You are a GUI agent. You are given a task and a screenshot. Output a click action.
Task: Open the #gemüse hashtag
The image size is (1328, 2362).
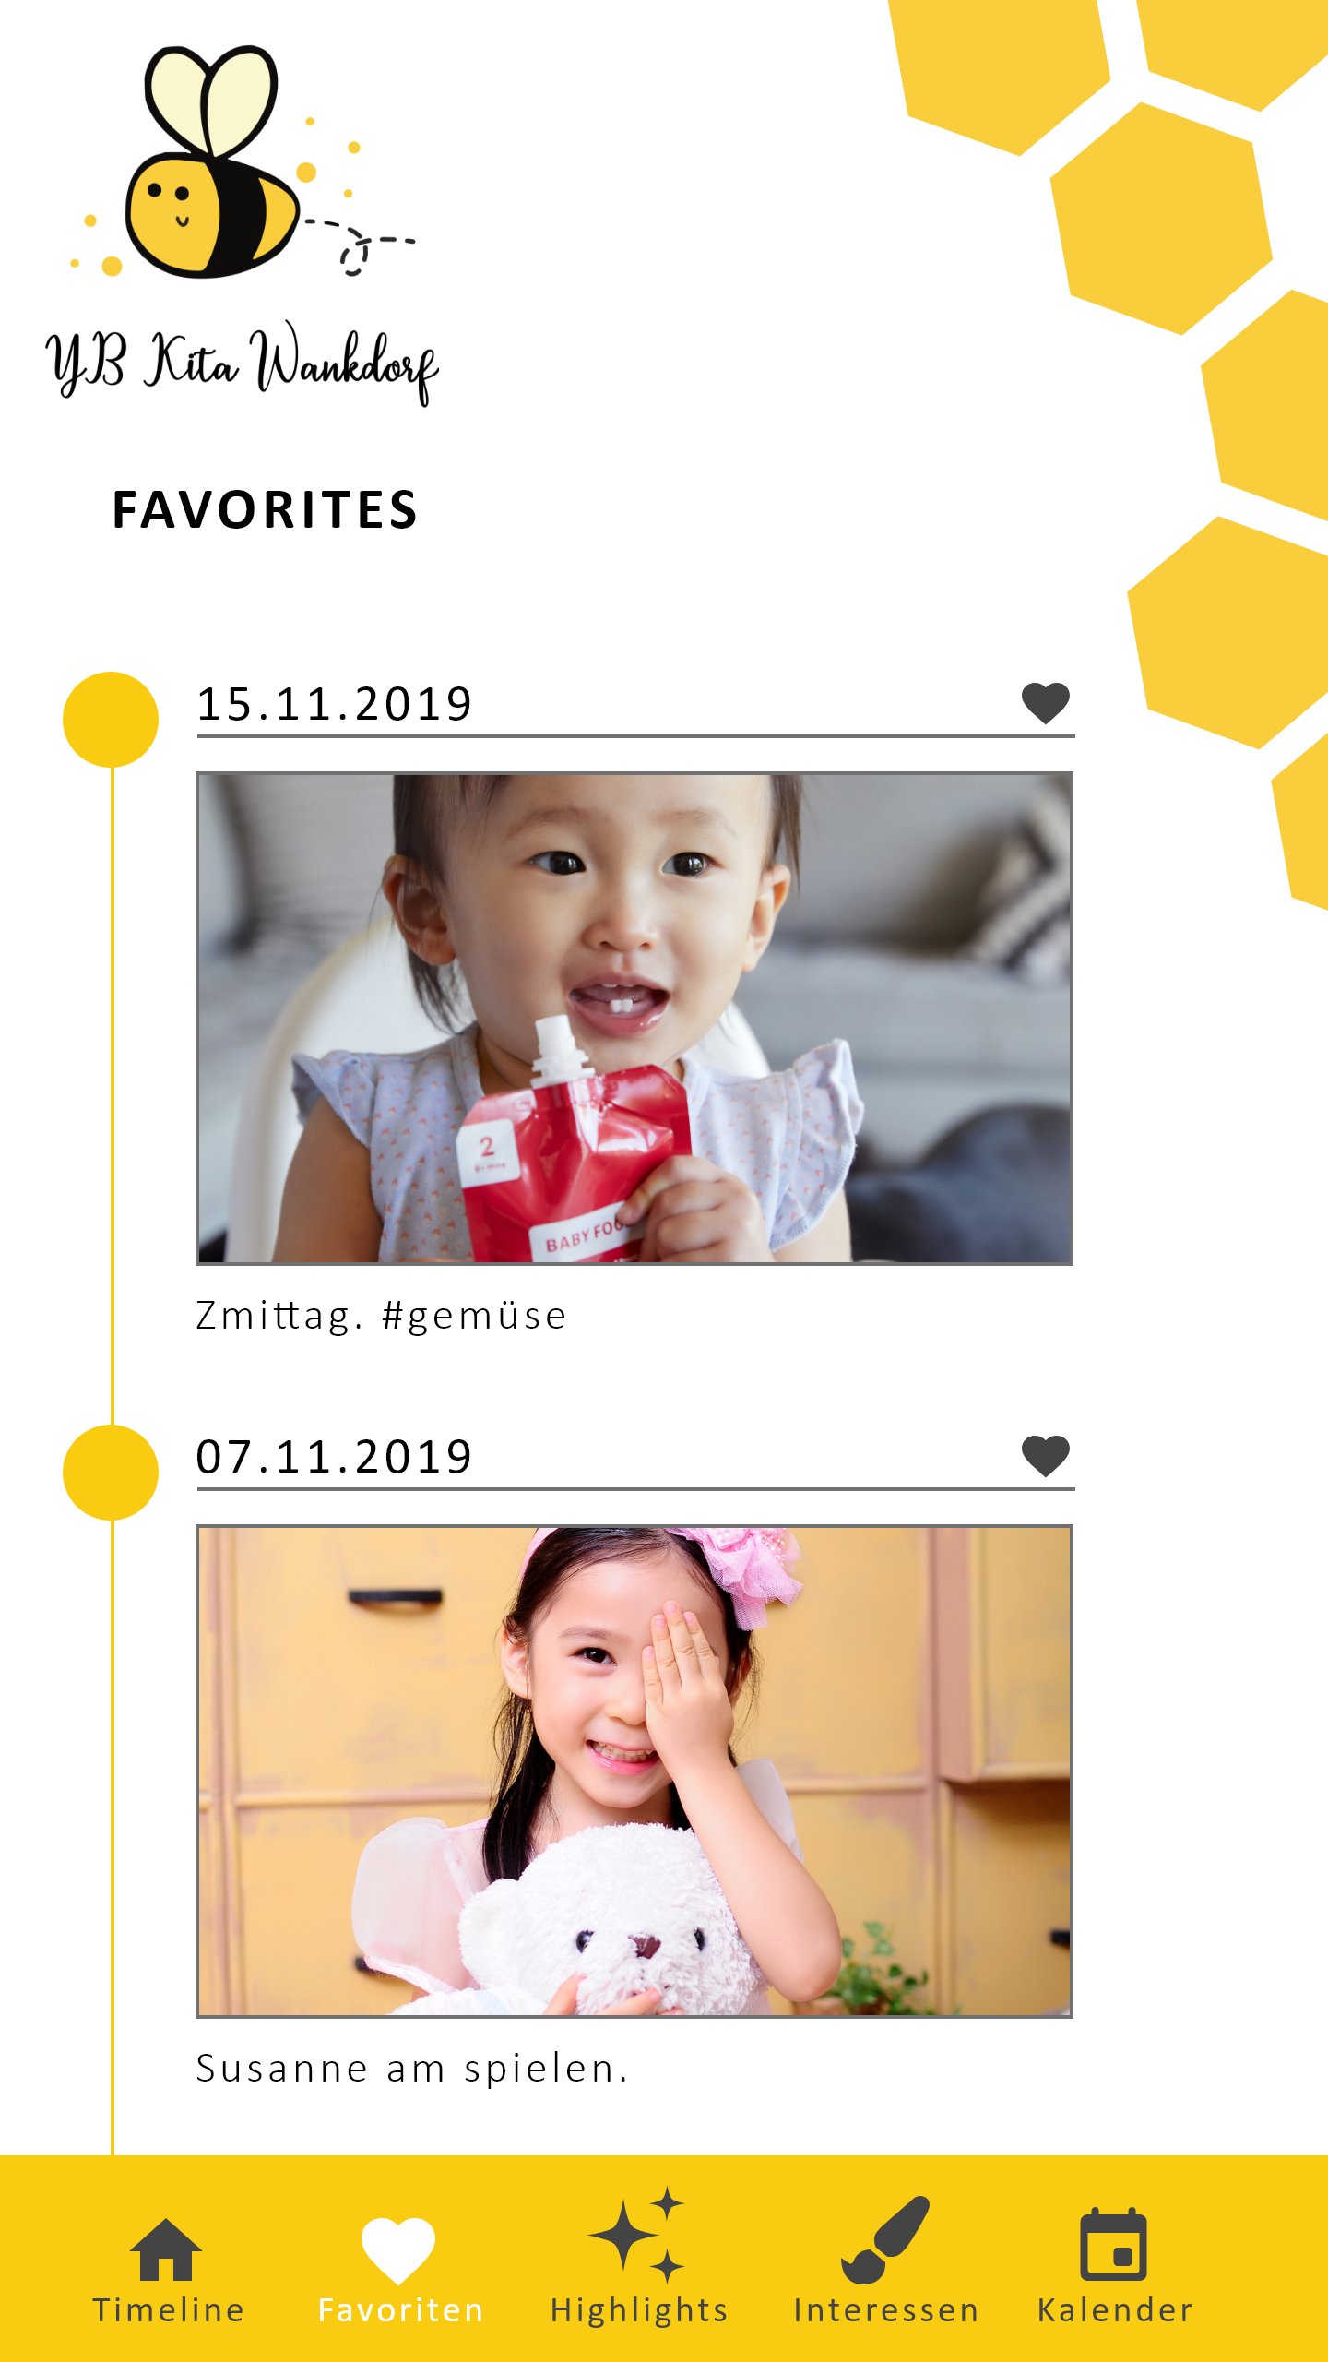[x=474, y=1317]
